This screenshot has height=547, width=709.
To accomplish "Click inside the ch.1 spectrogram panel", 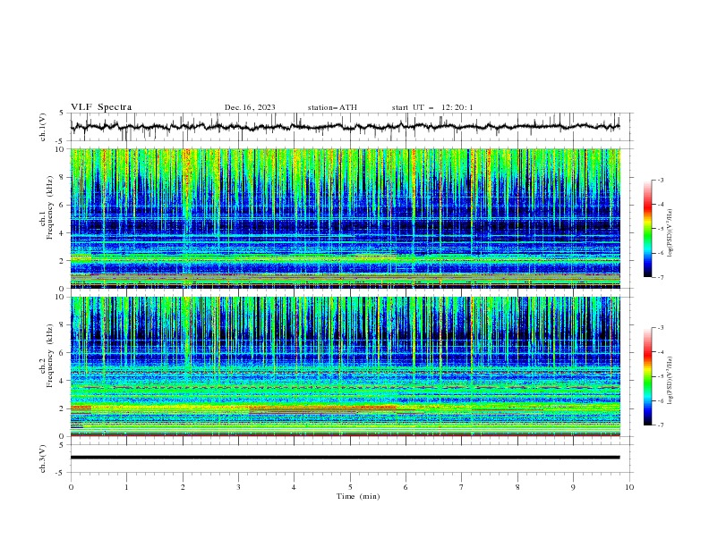I will [345, 218].
